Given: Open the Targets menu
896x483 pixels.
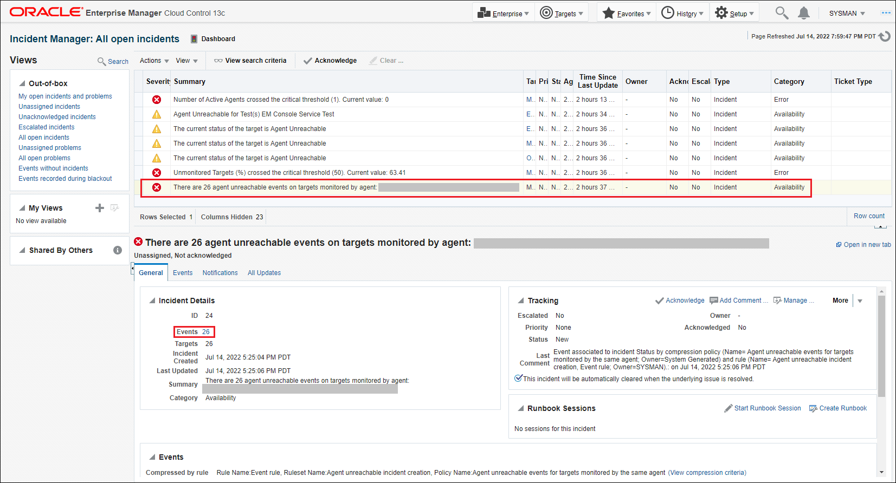Looking at the screenshot, I should (562, 13).
